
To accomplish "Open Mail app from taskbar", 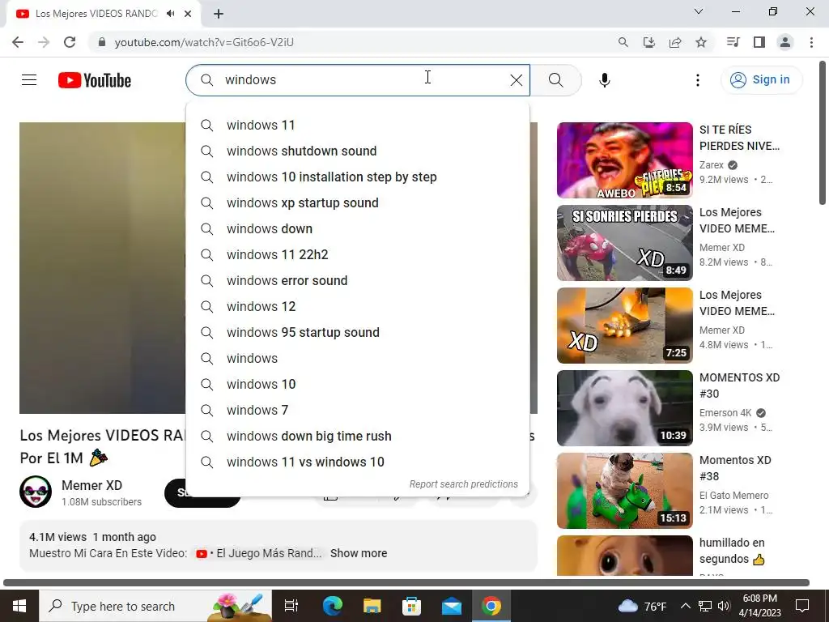I will tap(452, 606).
